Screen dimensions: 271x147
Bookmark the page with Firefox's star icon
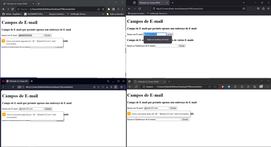click(x=244, y=9)
